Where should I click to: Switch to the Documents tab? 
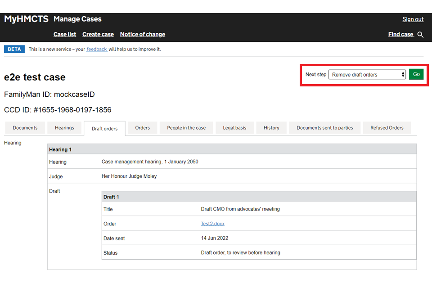[x=25, y=128]
